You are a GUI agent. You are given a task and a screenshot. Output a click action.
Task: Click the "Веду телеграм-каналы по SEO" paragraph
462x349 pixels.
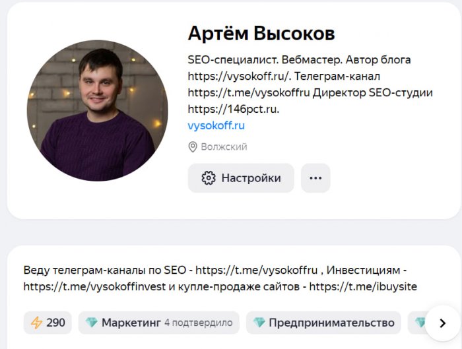[x=106, y=270]
